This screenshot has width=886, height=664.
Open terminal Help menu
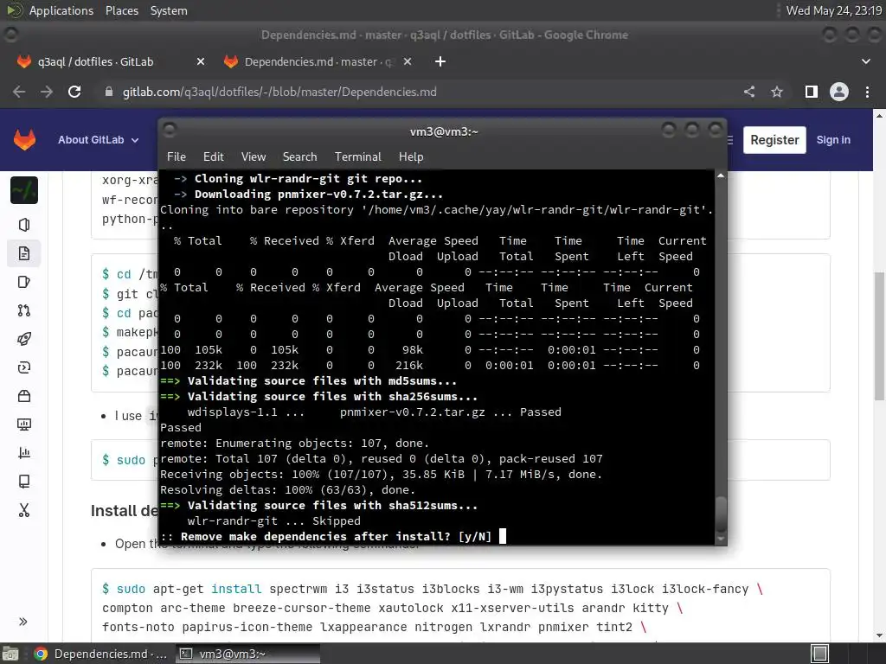(411, 157)
